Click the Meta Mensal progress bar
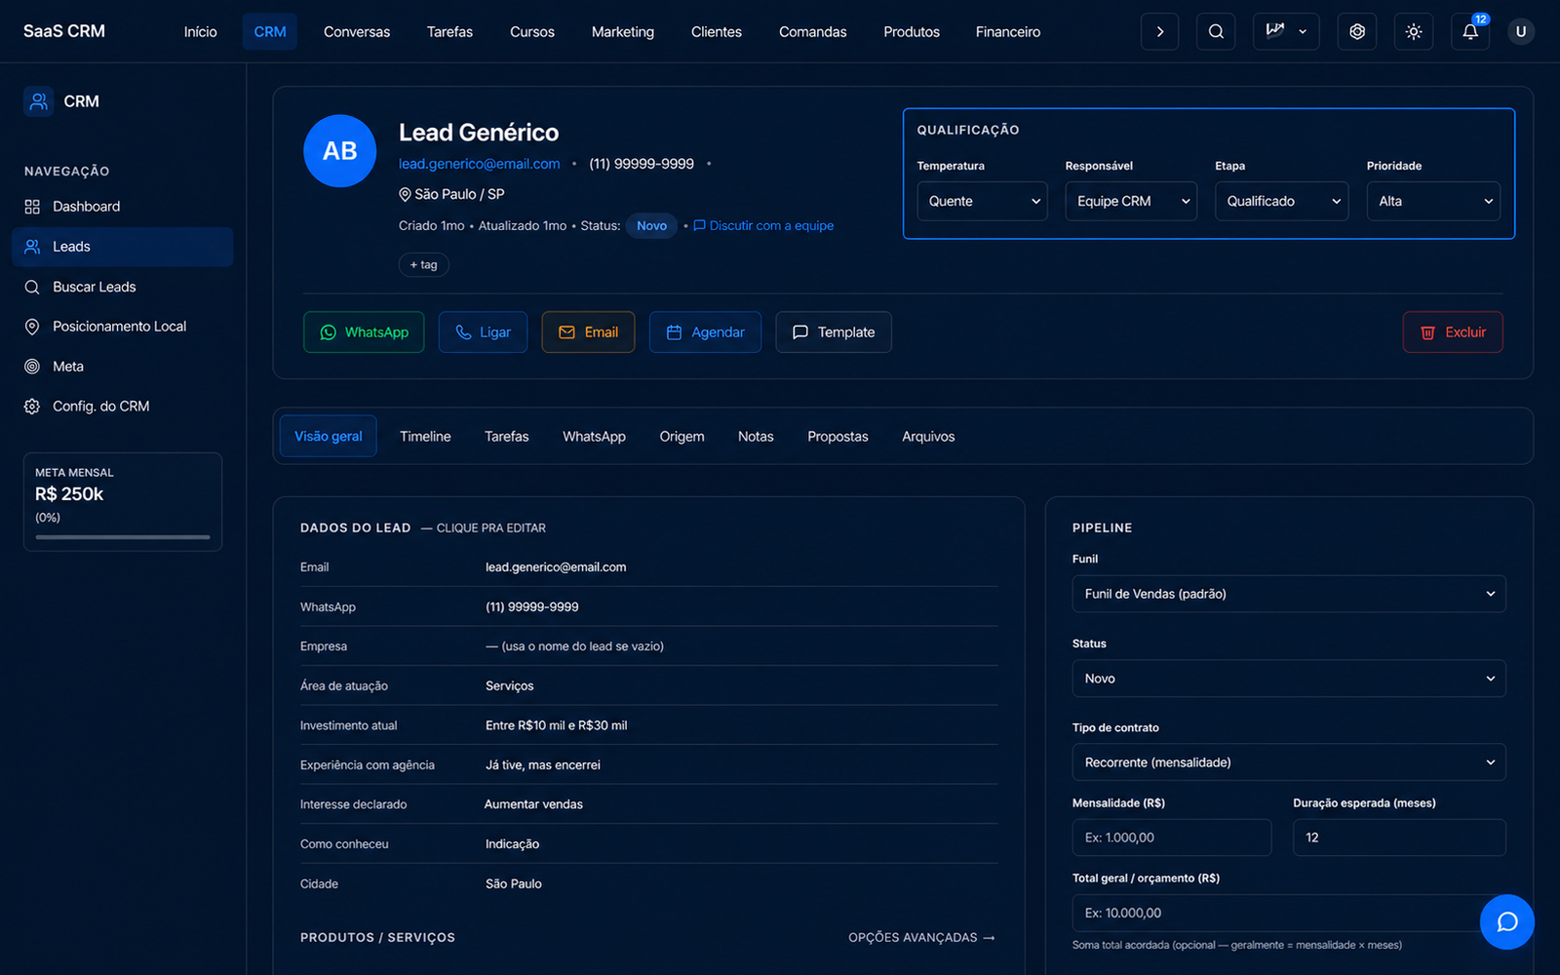The width and height of the screenshot is (1560, 975). tap(123, 537)
